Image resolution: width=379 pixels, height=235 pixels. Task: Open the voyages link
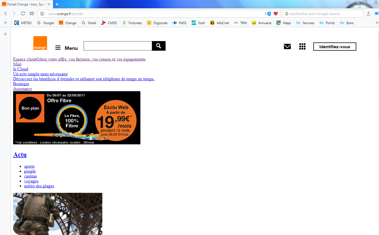(31, 181)
